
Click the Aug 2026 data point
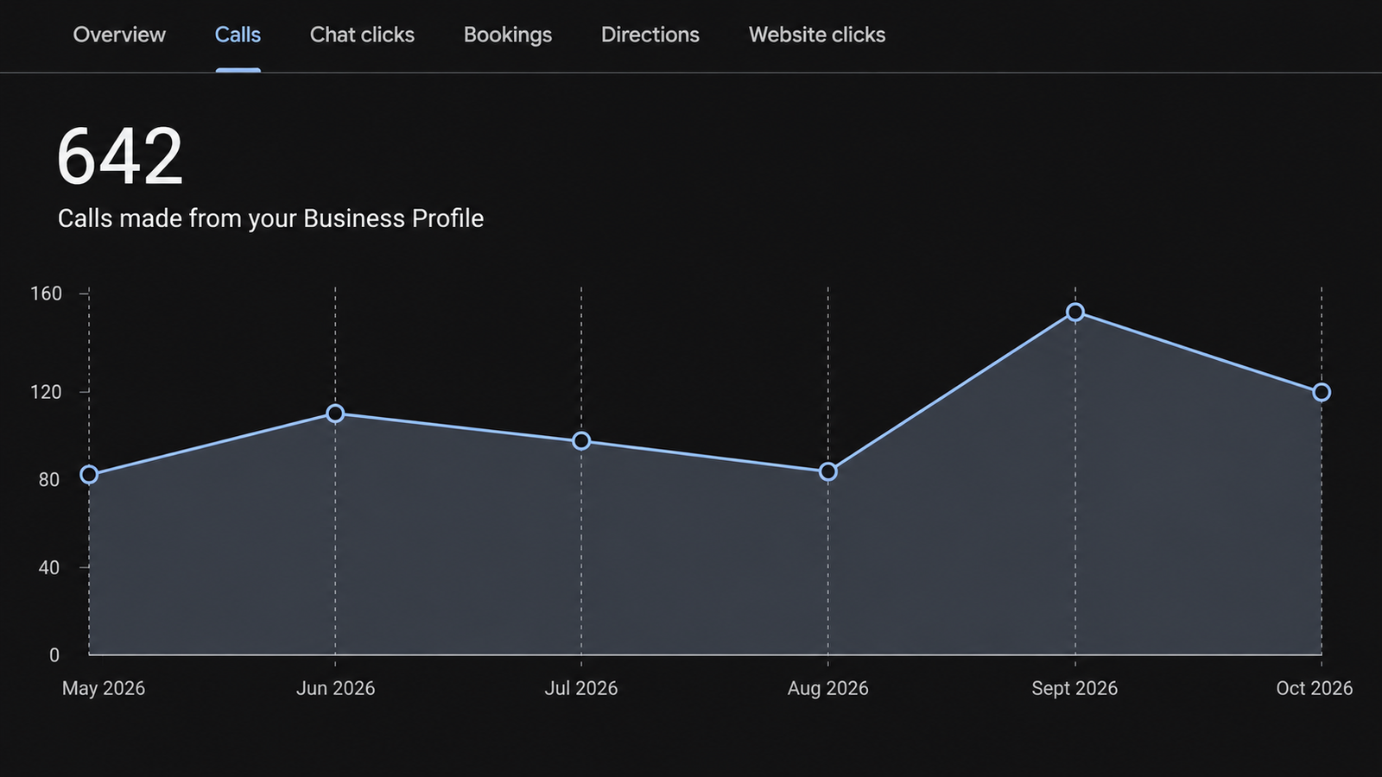[828, 471]
